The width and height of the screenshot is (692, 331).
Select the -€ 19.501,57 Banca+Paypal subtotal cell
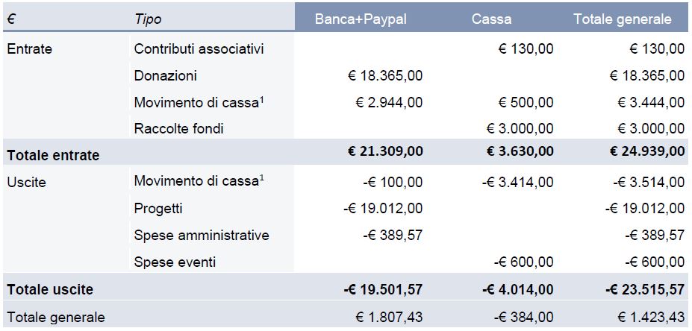click(x=379, y=289)
